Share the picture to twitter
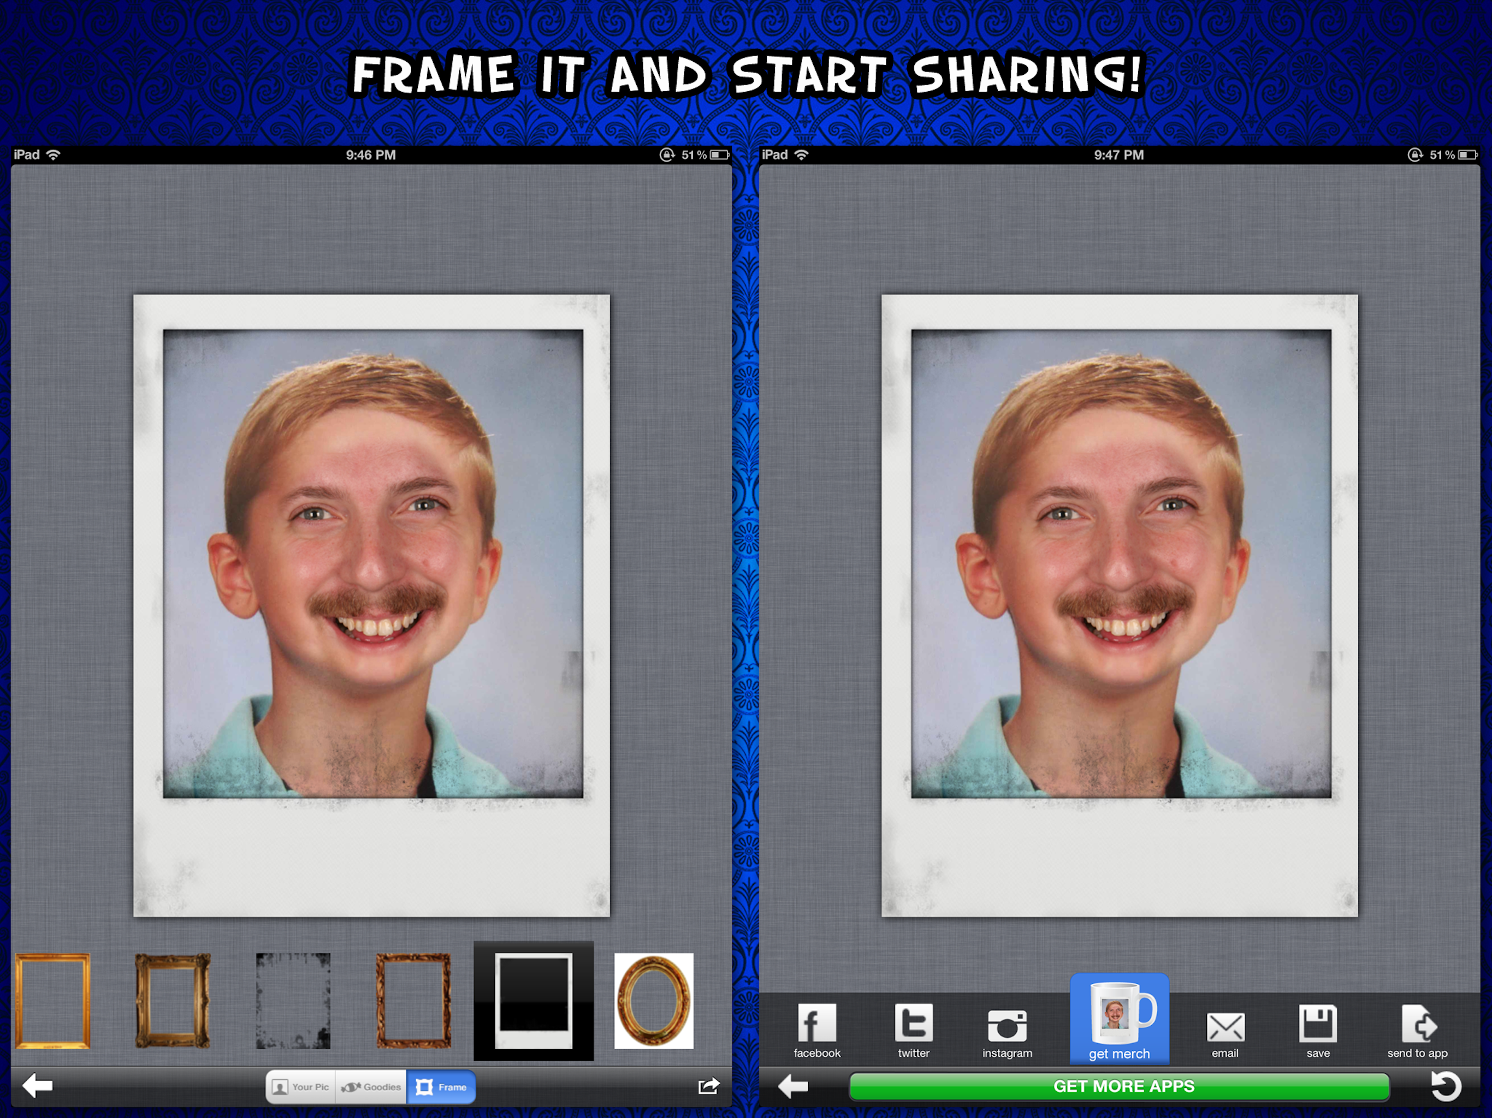1492x1118 pixels. click(913, 1031)
